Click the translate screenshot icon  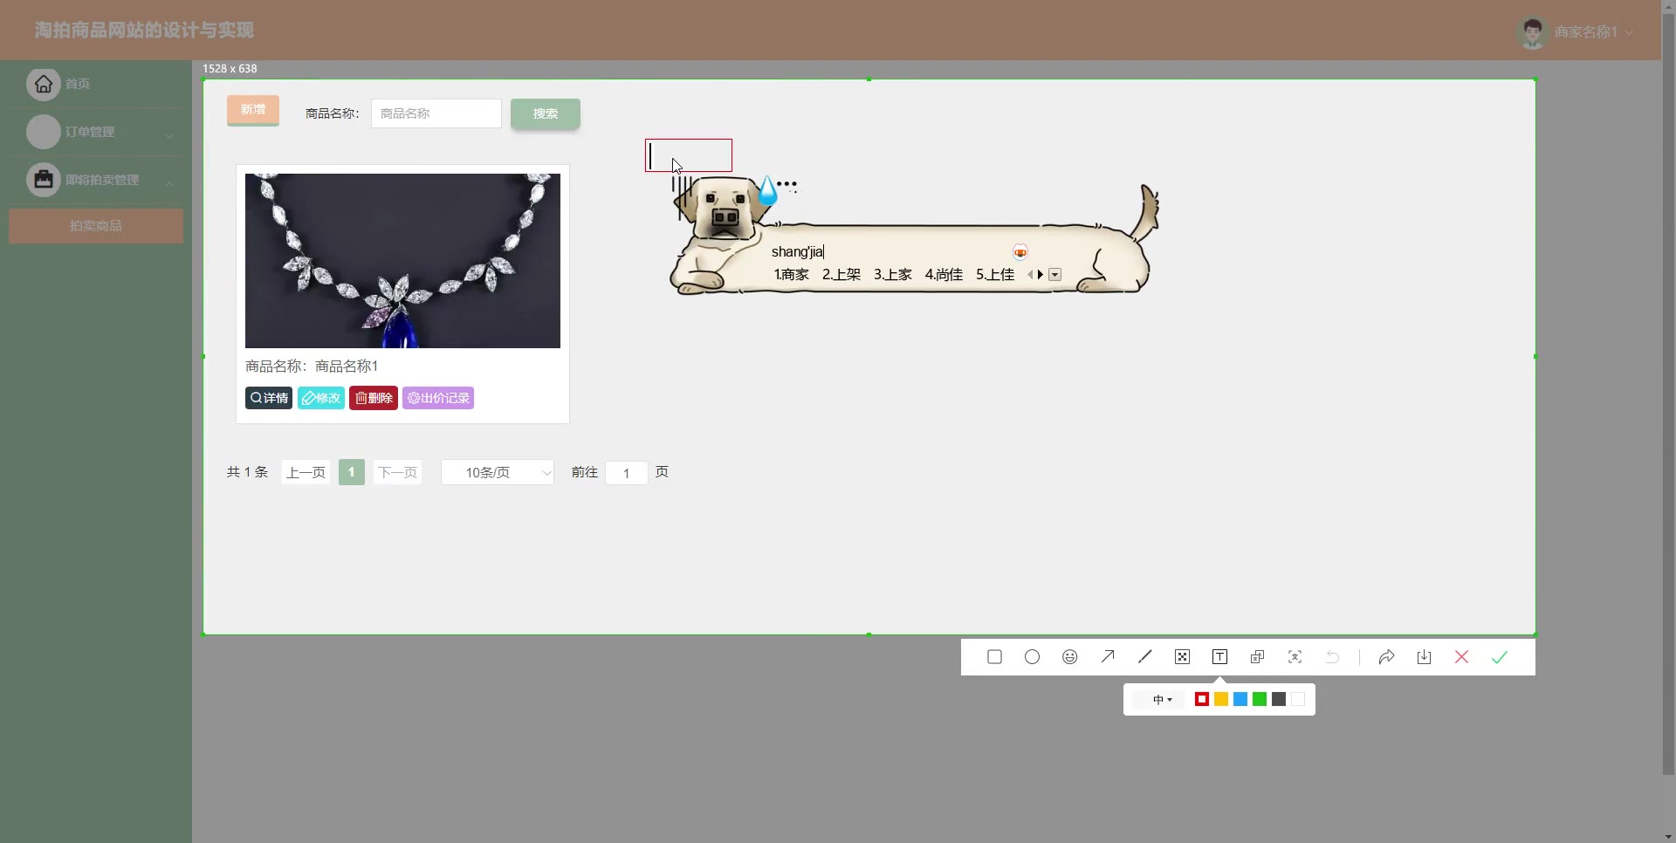point(1258,657)
